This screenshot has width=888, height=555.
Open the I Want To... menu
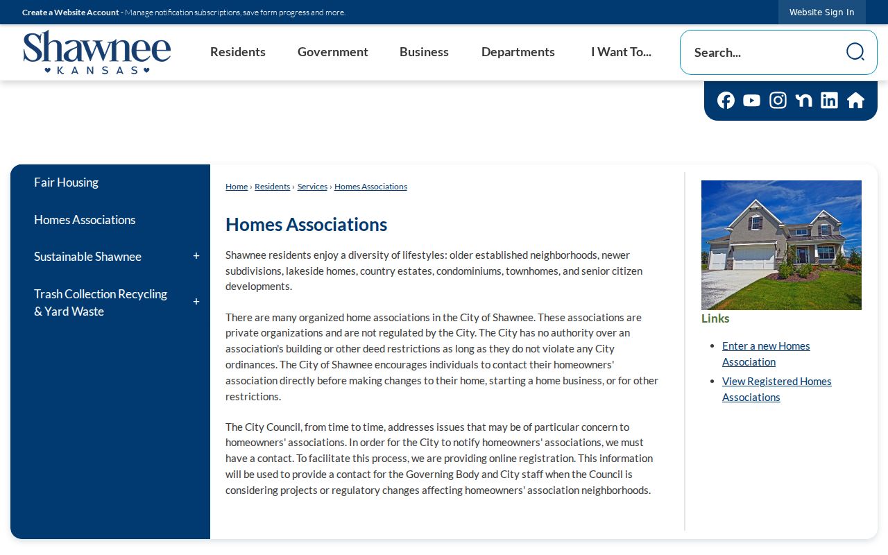tap(621, 52)
